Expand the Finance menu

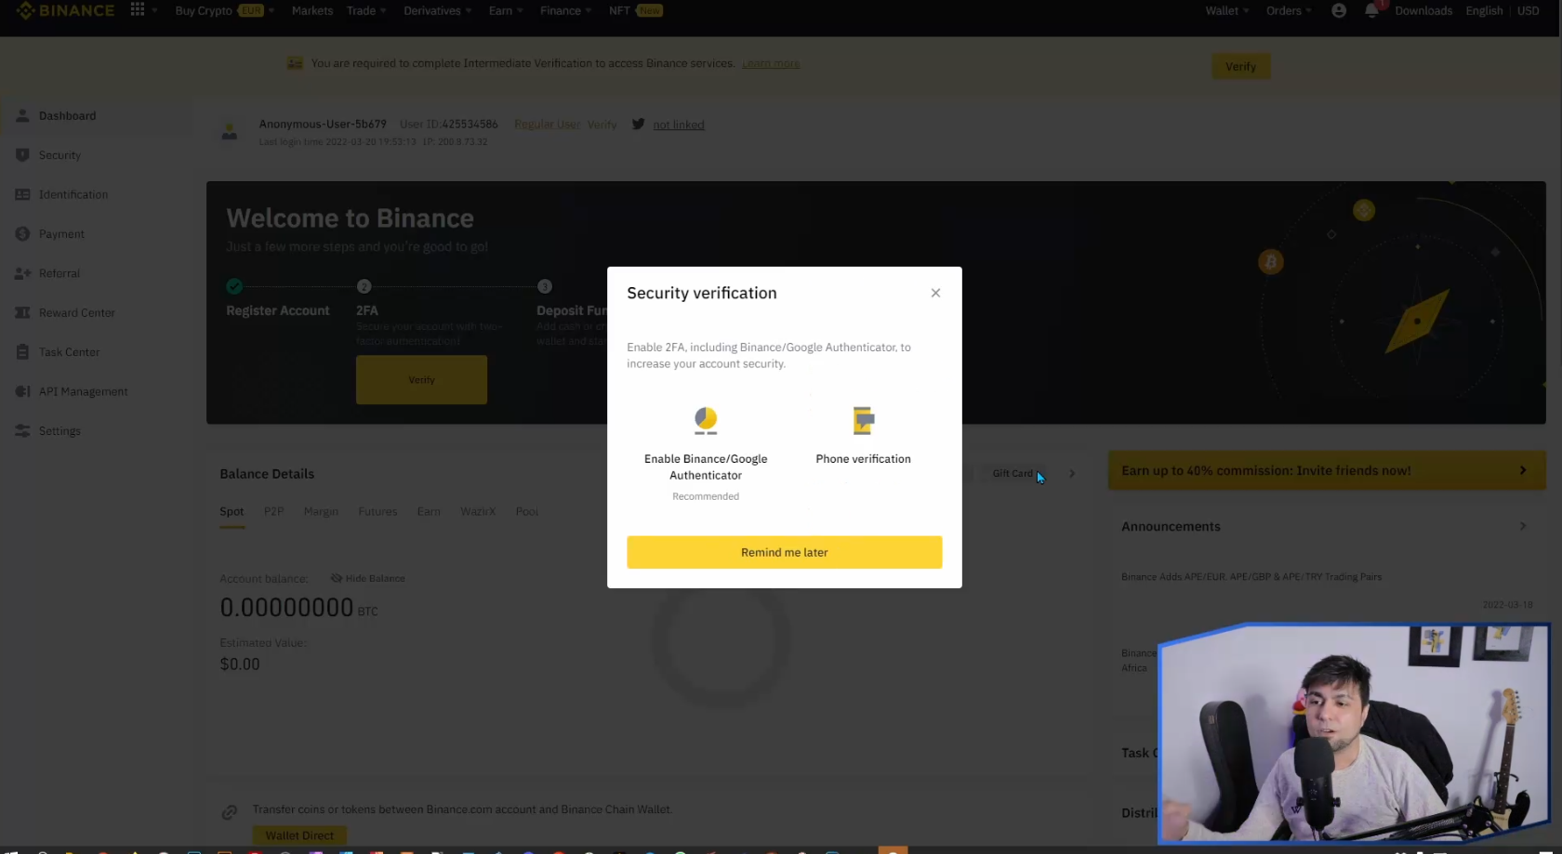(x=565, y=11)
